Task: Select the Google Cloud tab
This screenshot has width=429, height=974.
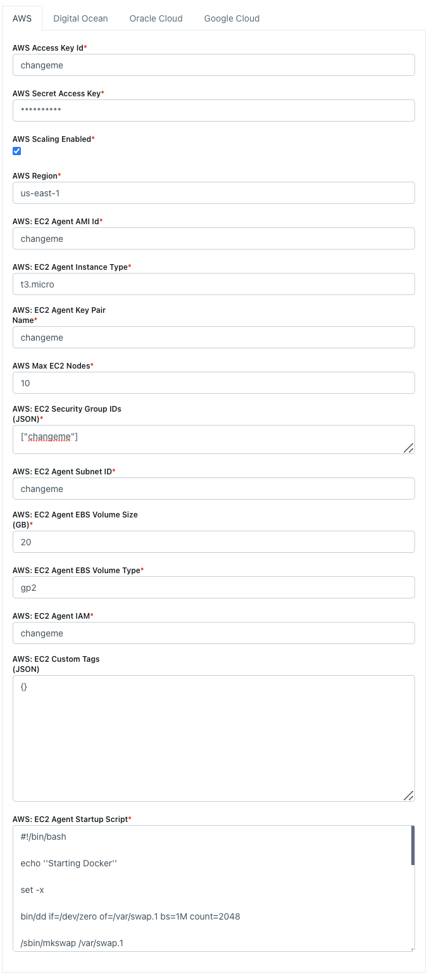Action: point(232,18)
